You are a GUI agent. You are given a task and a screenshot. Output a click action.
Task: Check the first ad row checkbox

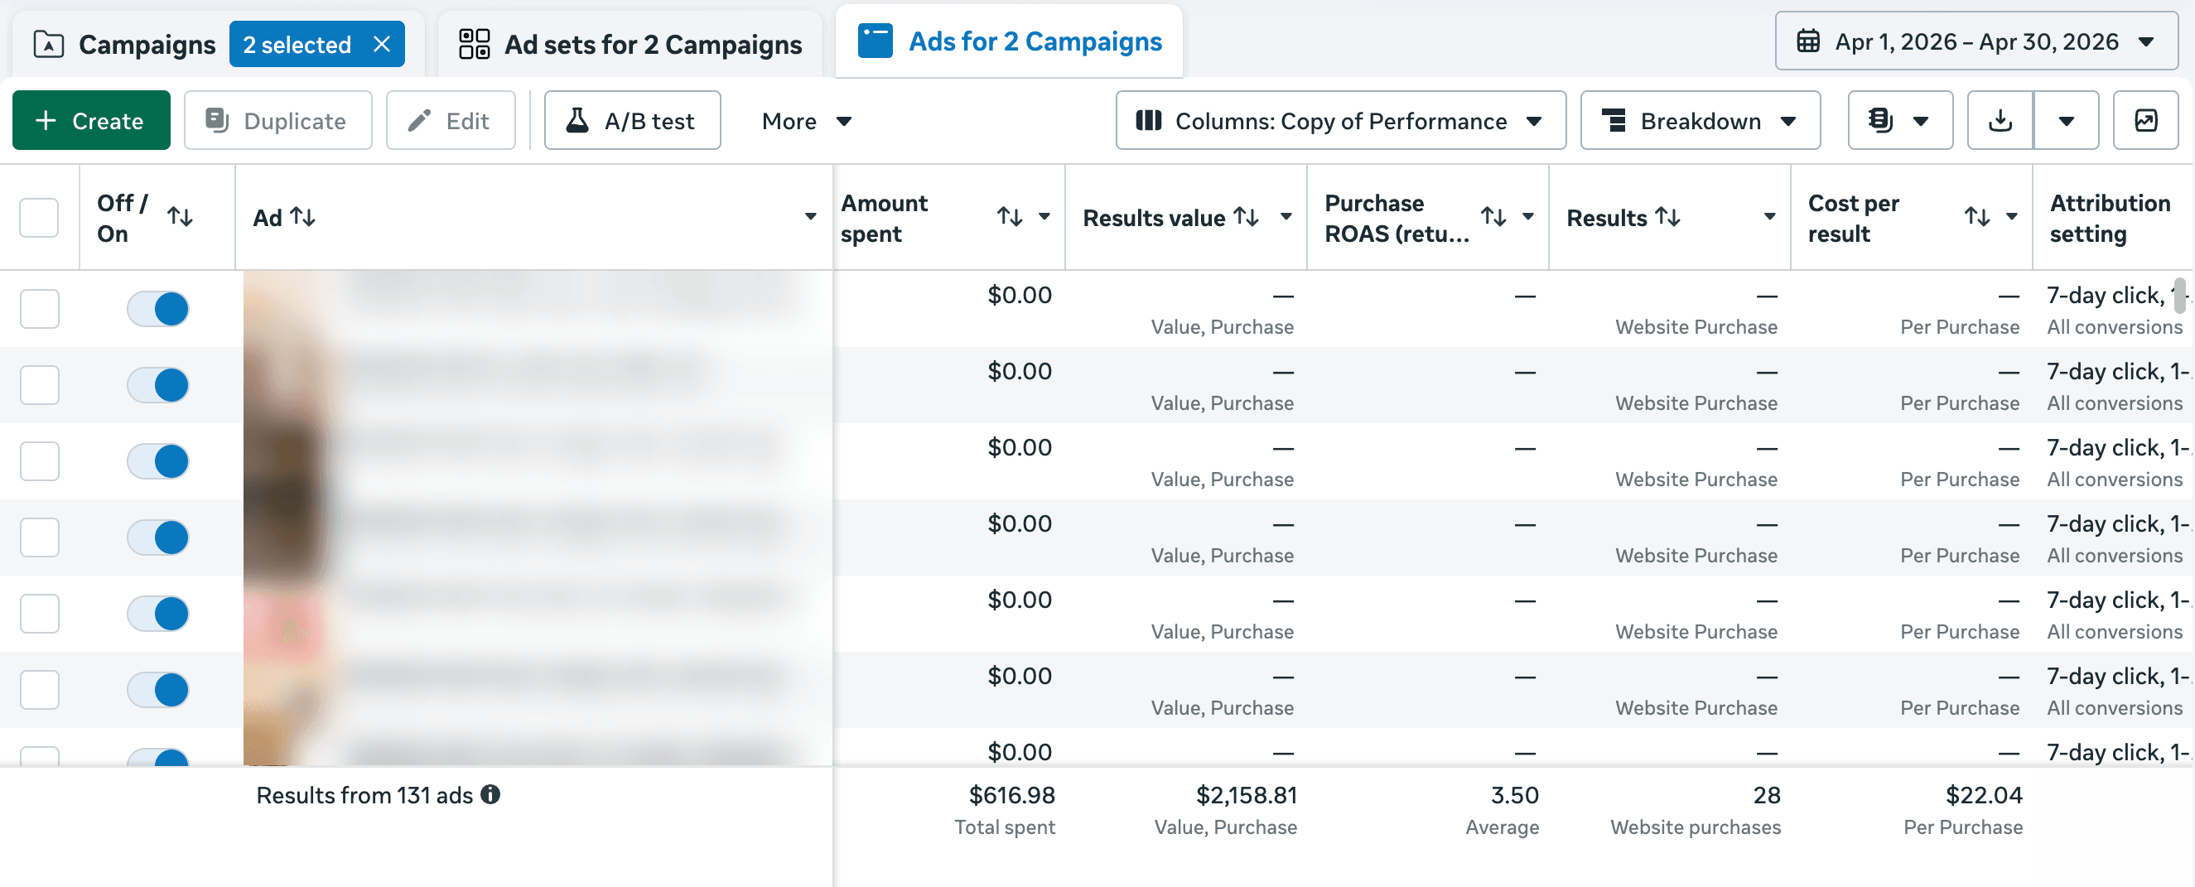tap(39, 308)
